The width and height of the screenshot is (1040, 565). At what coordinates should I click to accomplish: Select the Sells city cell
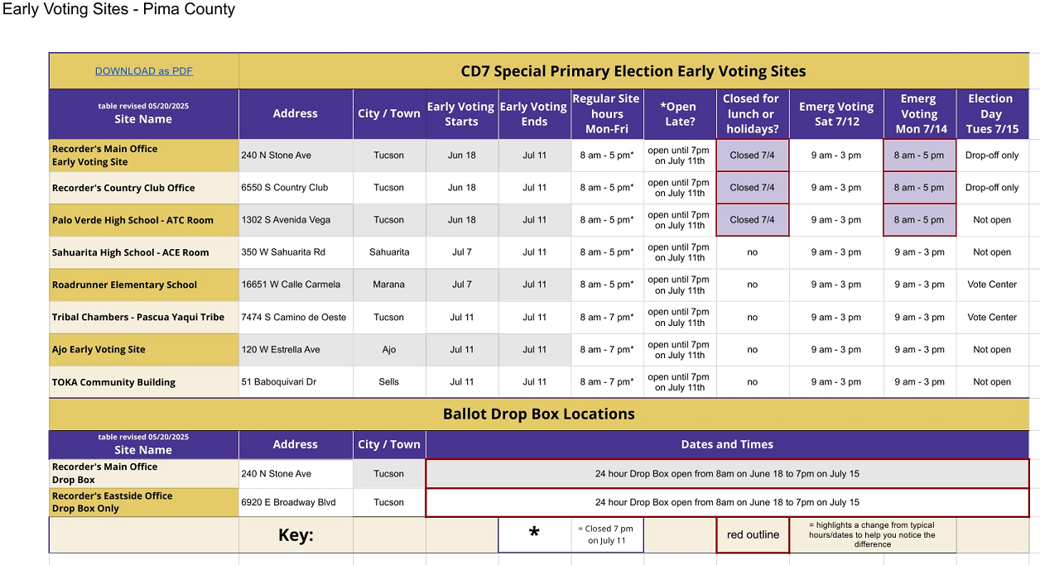[388, 382]
